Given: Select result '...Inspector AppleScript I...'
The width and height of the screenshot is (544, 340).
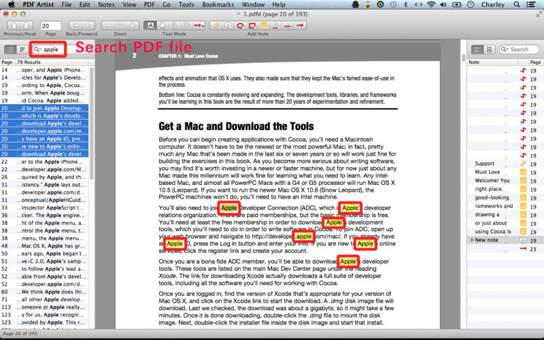Looking at the screenshot, I should (44, 207).
